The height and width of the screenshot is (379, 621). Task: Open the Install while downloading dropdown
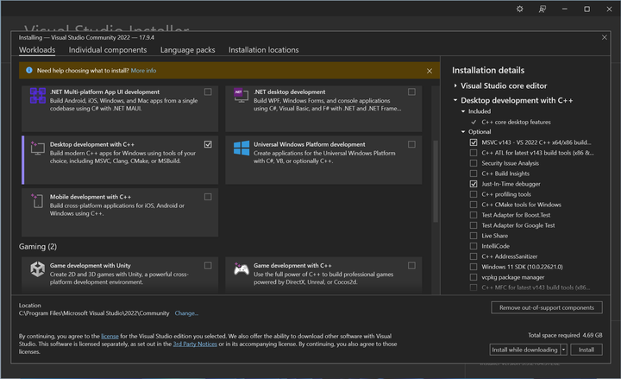[563, 350]
